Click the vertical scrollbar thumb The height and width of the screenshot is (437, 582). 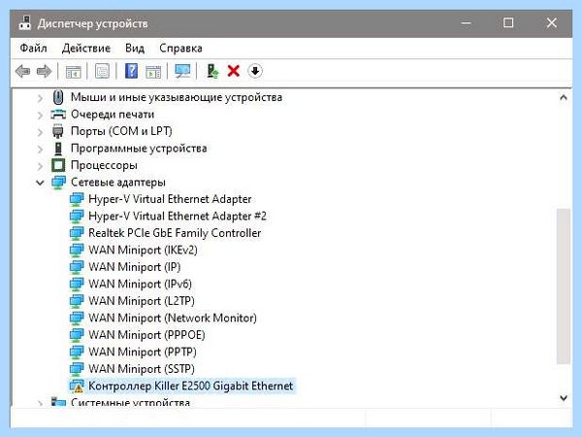[564, 286]
